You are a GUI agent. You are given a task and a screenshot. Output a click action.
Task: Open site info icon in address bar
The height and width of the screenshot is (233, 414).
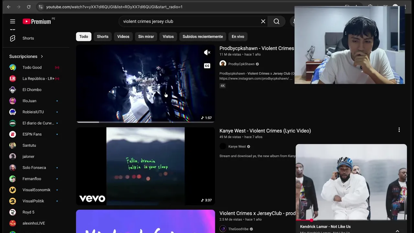pos(40,7)
